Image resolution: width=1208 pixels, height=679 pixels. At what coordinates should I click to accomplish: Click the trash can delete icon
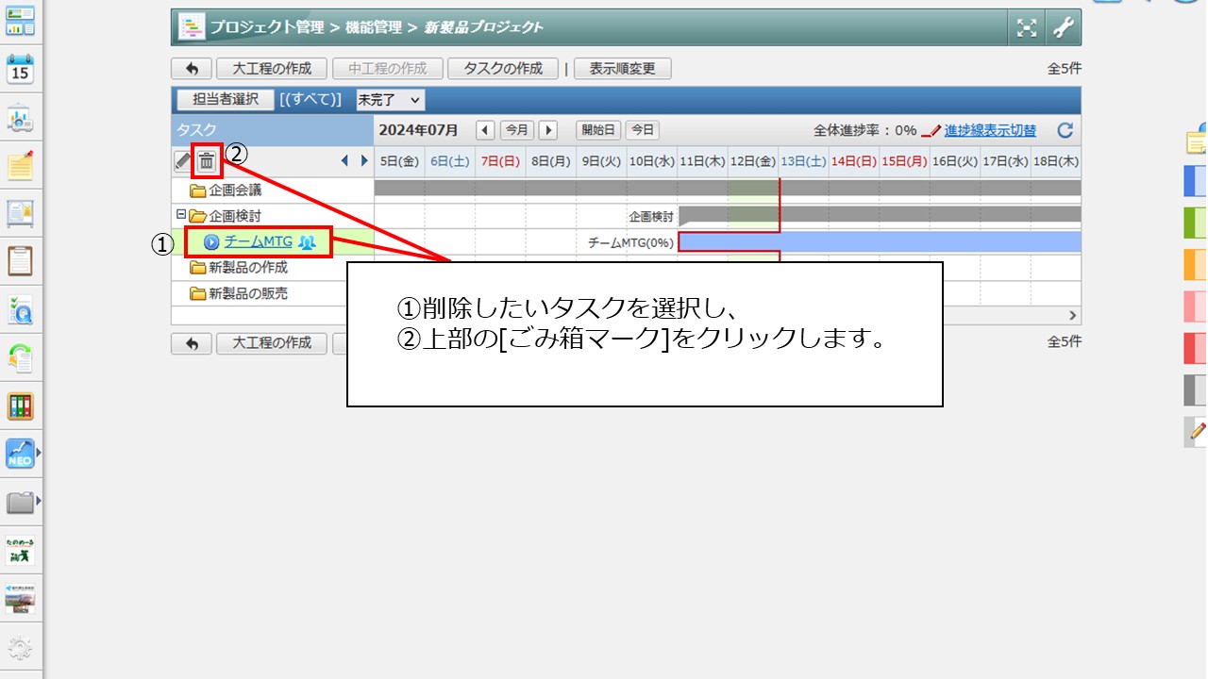[x=207, y=161]
